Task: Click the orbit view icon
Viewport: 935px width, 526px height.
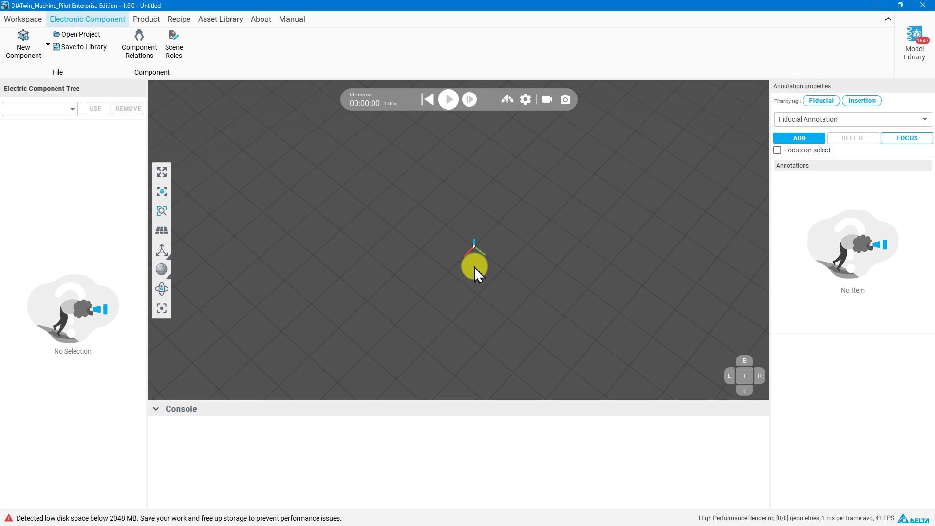Action: 162,289
